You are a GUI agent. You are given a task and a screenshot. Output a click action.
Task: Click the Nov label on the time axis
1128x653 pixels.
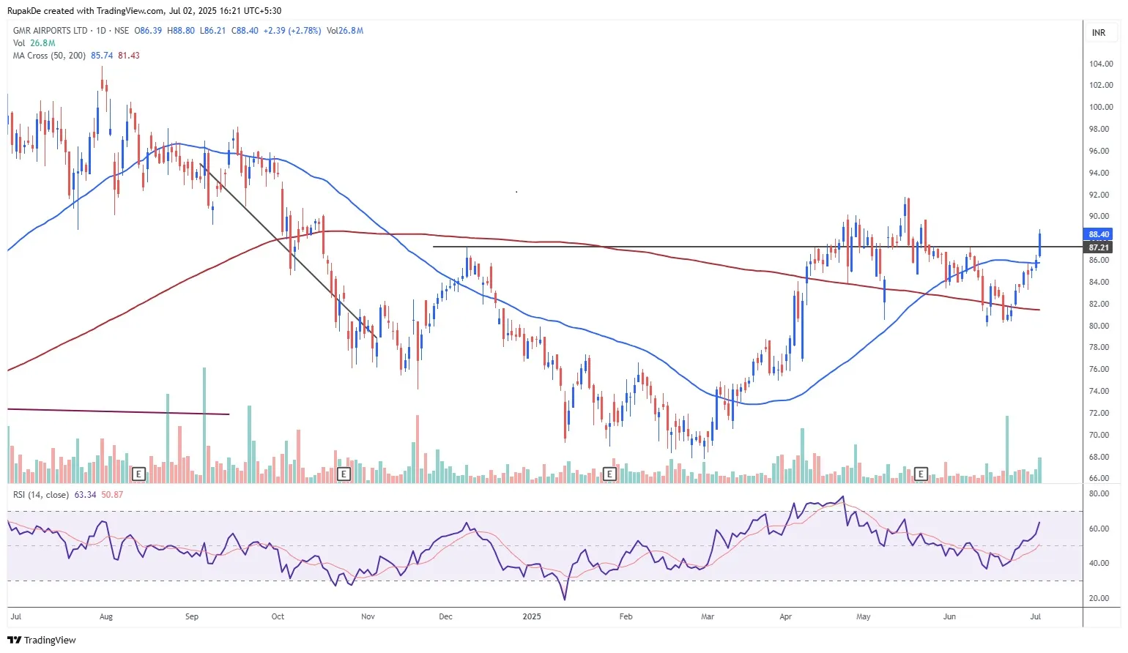click(368, 616)
